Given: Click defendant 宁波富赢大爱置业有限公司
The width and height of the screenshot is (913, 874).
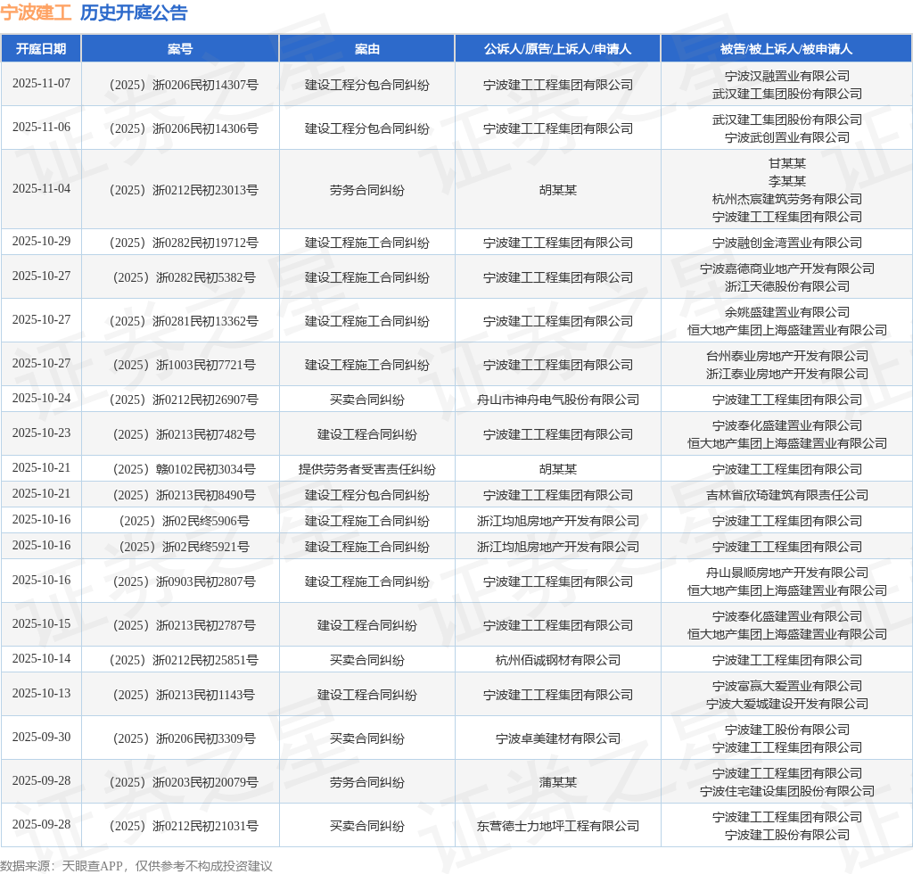Looking at the screenshot, I should pyautogui.click(x=787, y=686).
